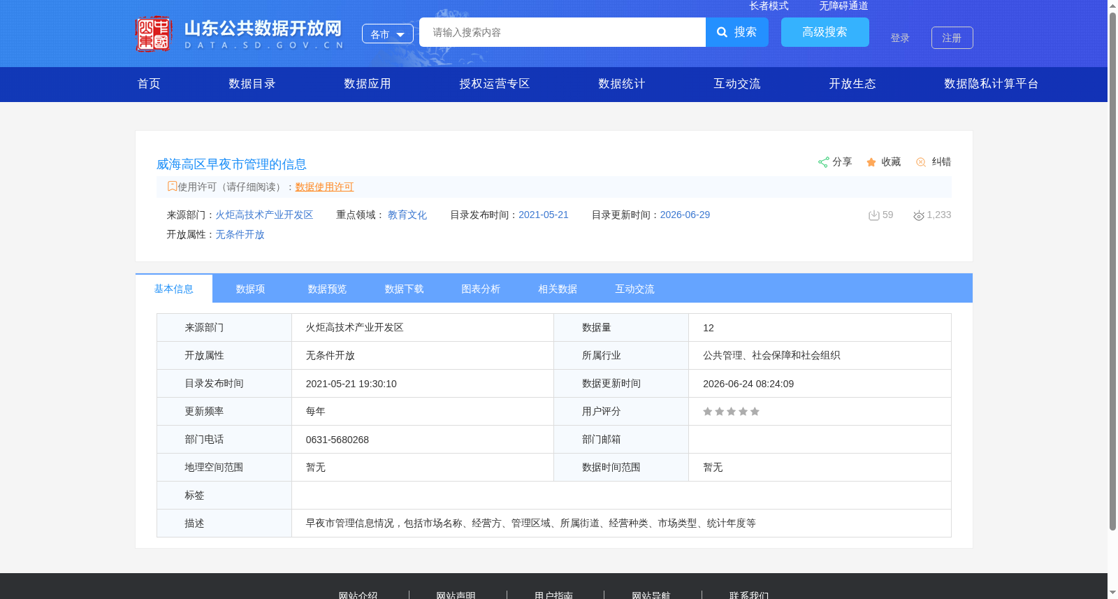Click the user rating stars
The height and width of the screenshot is (599, 1118).
731,412
